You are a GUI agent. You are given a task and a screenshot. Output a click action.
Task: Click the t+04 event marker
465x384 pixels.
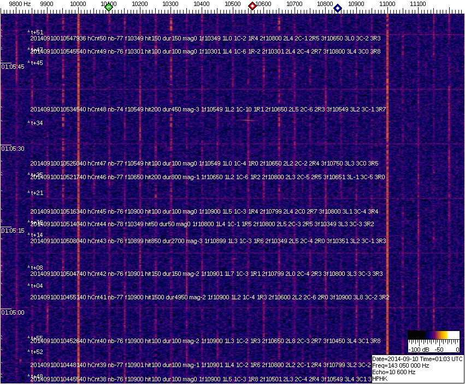click(x=36, y=286)
